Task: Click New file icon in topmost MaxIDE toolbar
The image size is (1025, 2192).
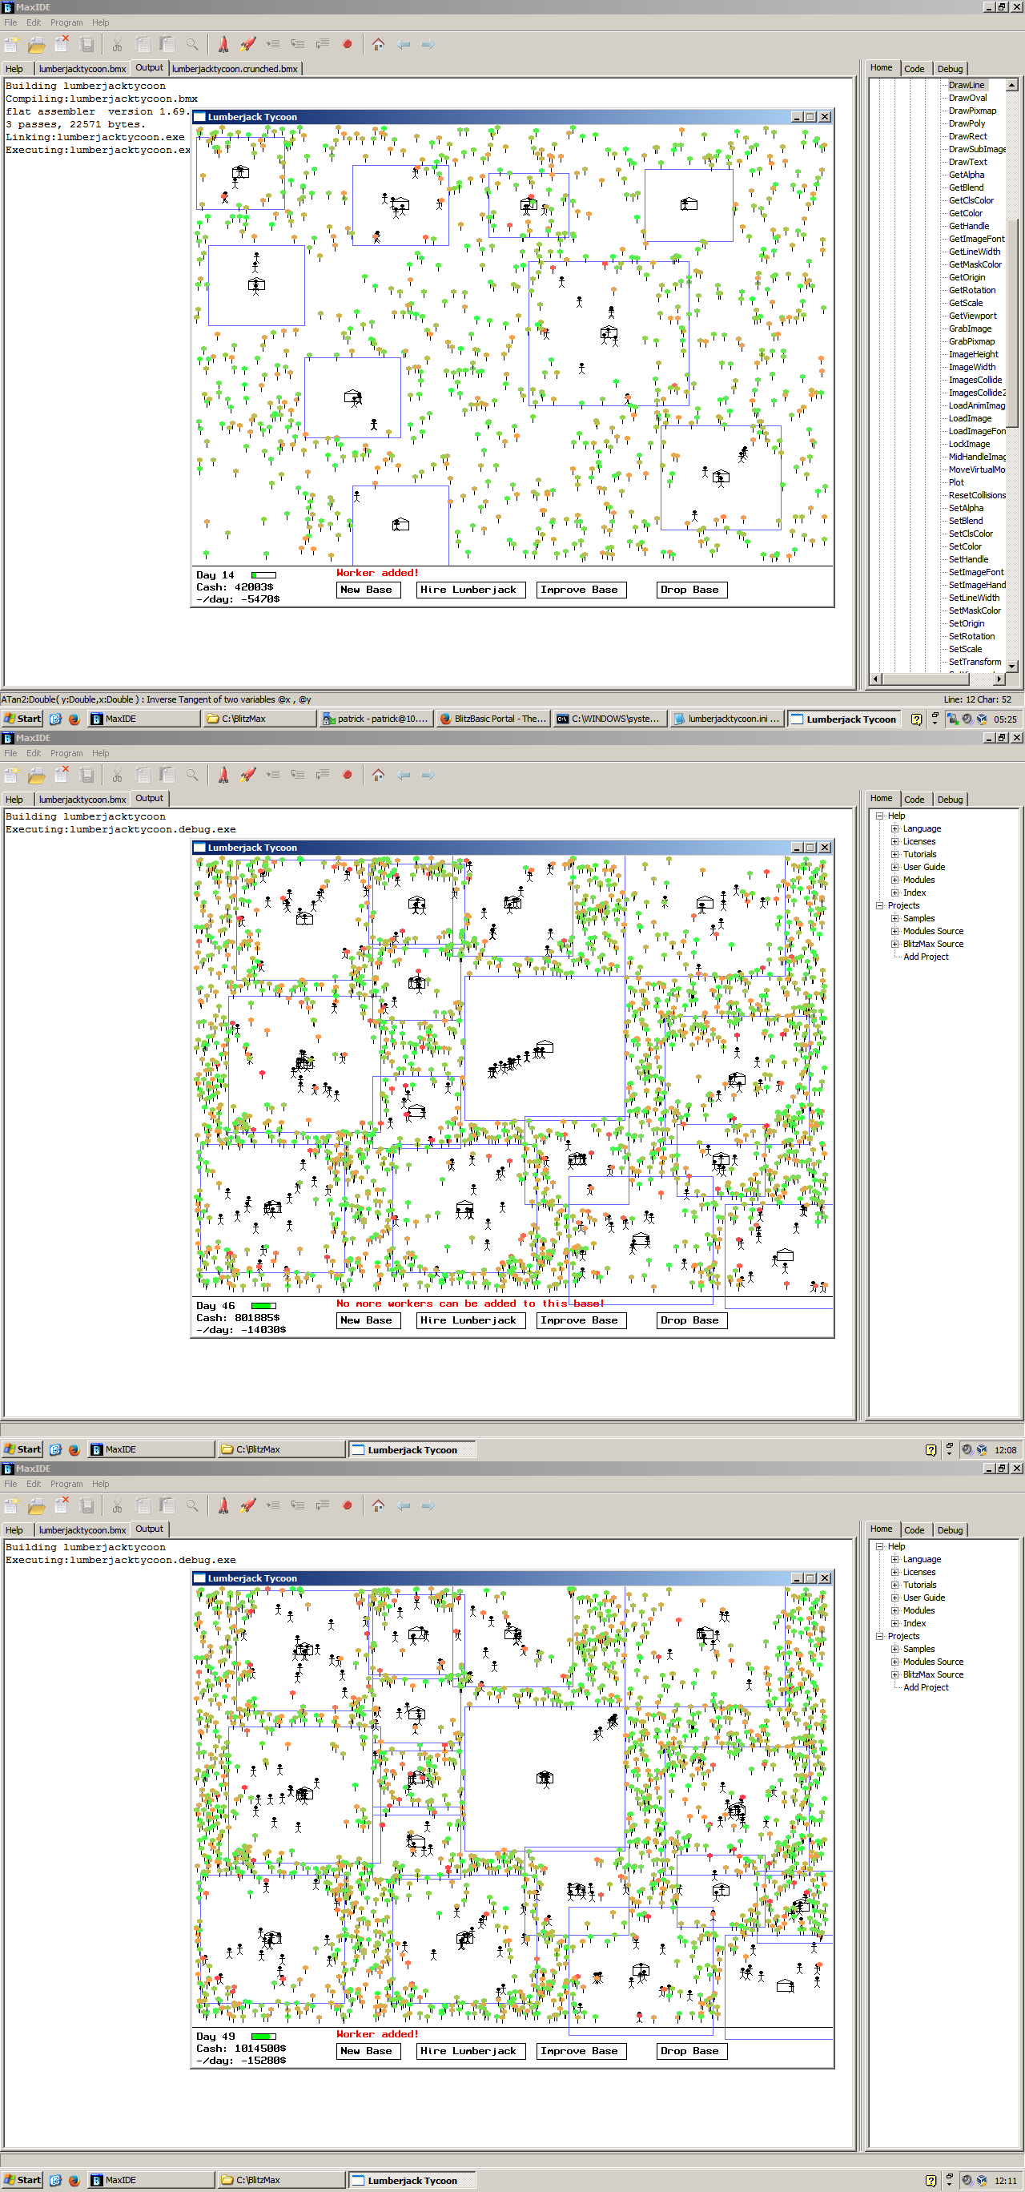Action: pos(12,44)
